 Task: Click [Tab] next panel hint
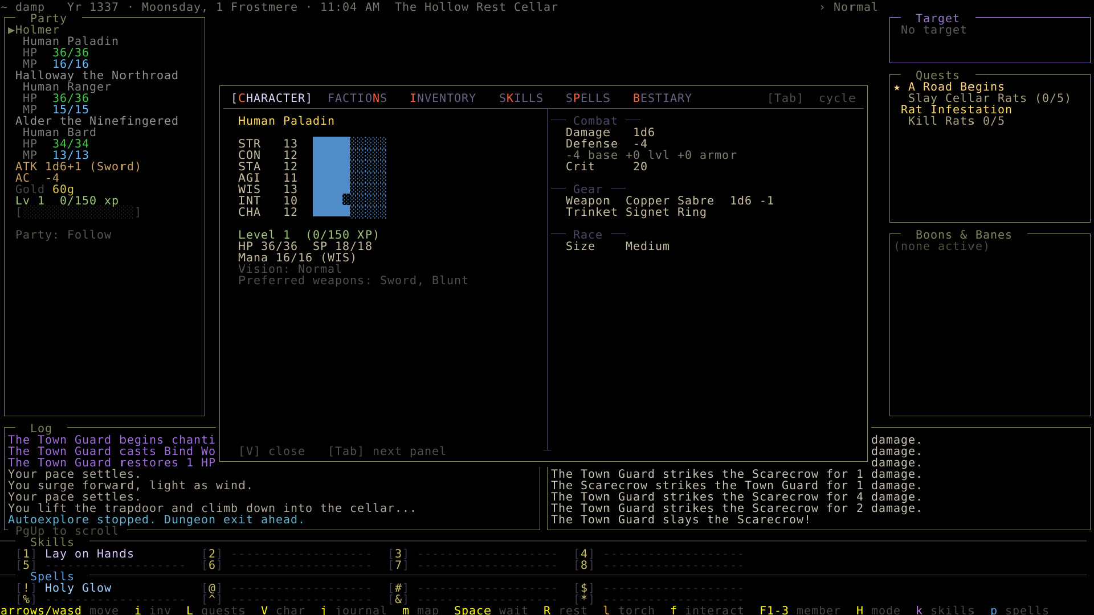click(x=387, y=451)
